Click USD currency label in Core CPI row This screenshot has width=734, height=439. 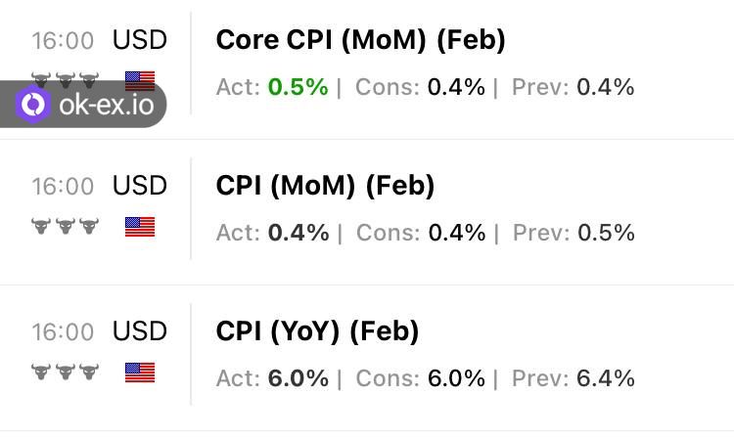(140, 40)
